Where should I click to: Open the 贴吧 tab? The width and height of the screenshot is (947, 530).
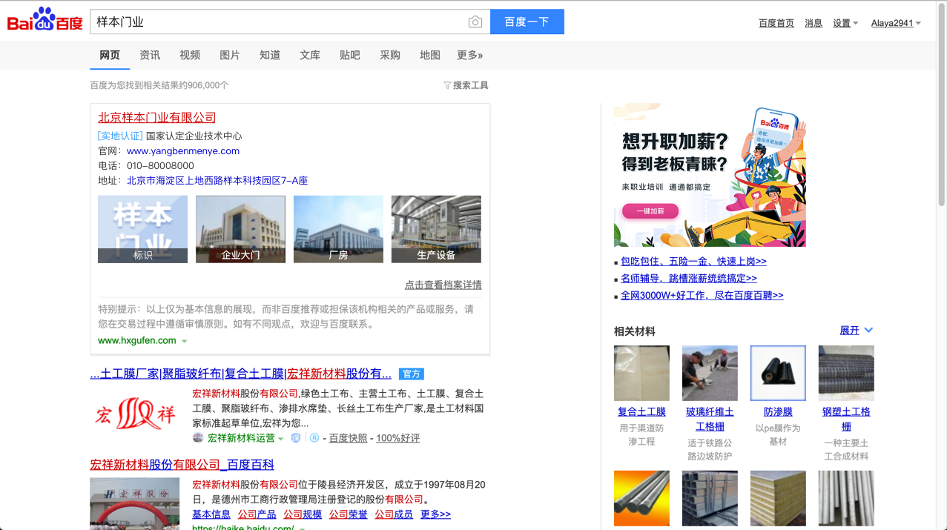click(350, 55)
